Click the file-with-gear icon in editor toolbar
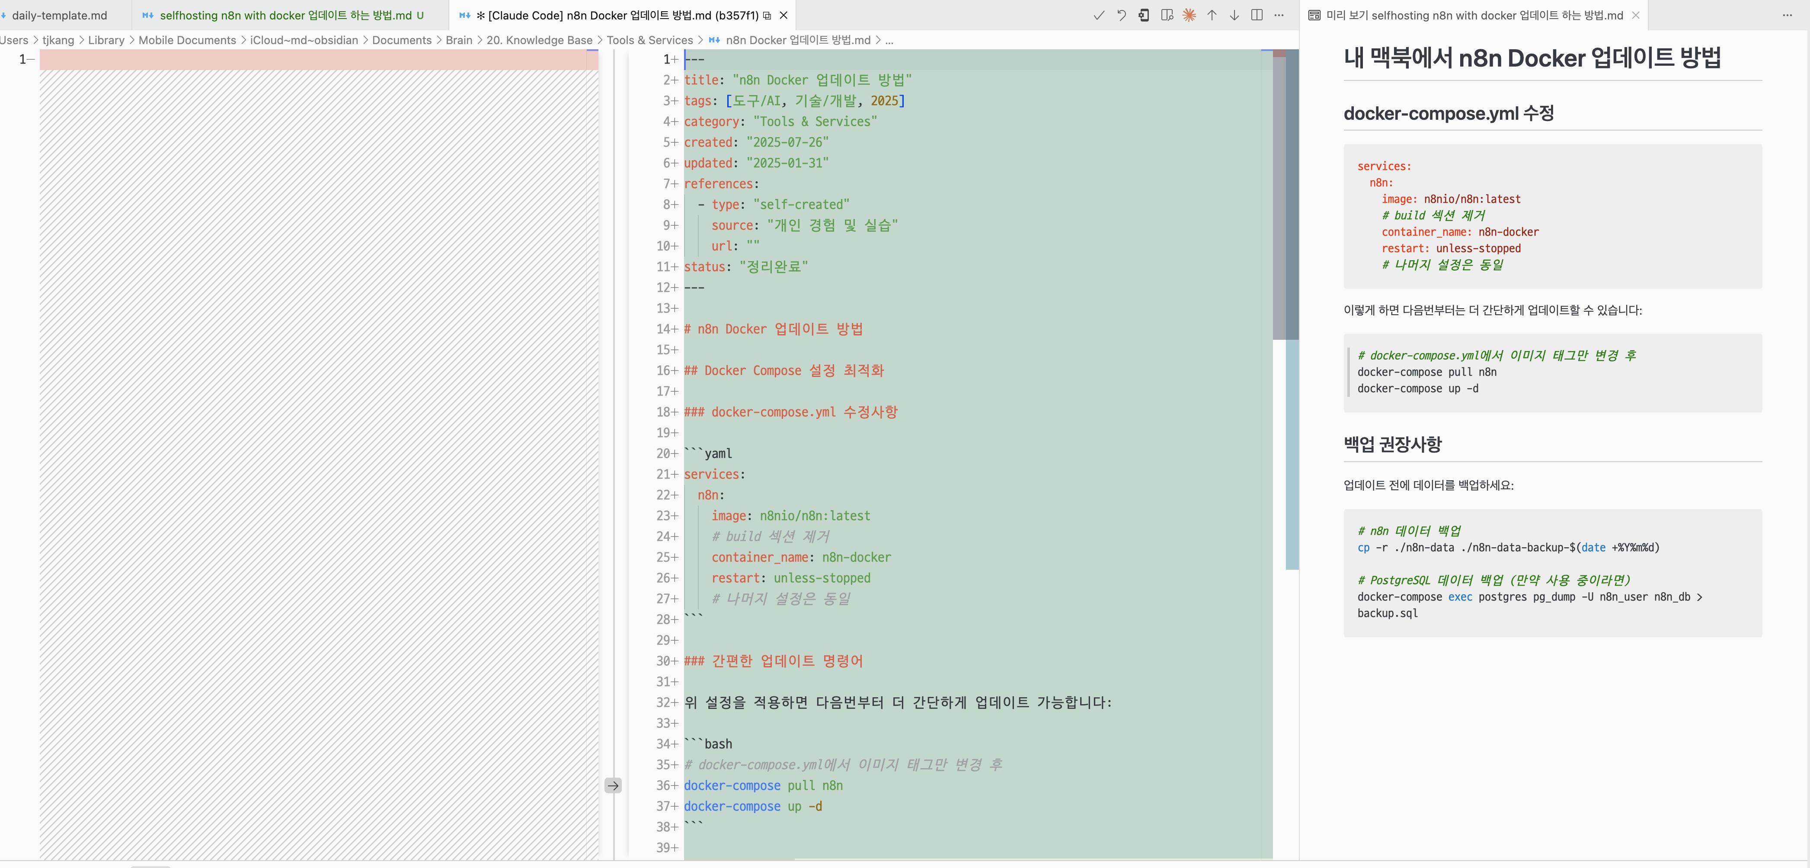 pos(1144,15)
